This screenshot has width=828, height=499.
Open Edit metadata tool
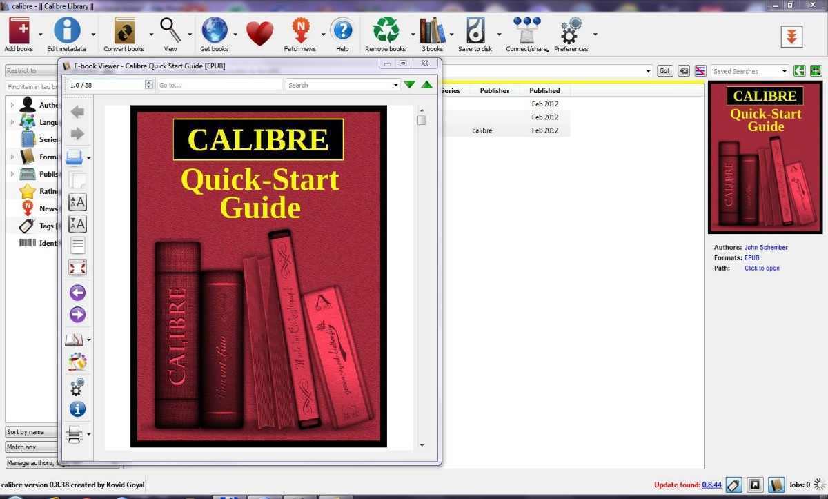67,30
